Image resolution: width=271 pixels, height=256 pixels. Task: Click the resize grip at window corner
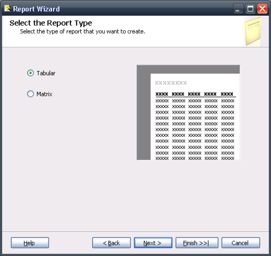pyautogui.click(x=266, y=251)
